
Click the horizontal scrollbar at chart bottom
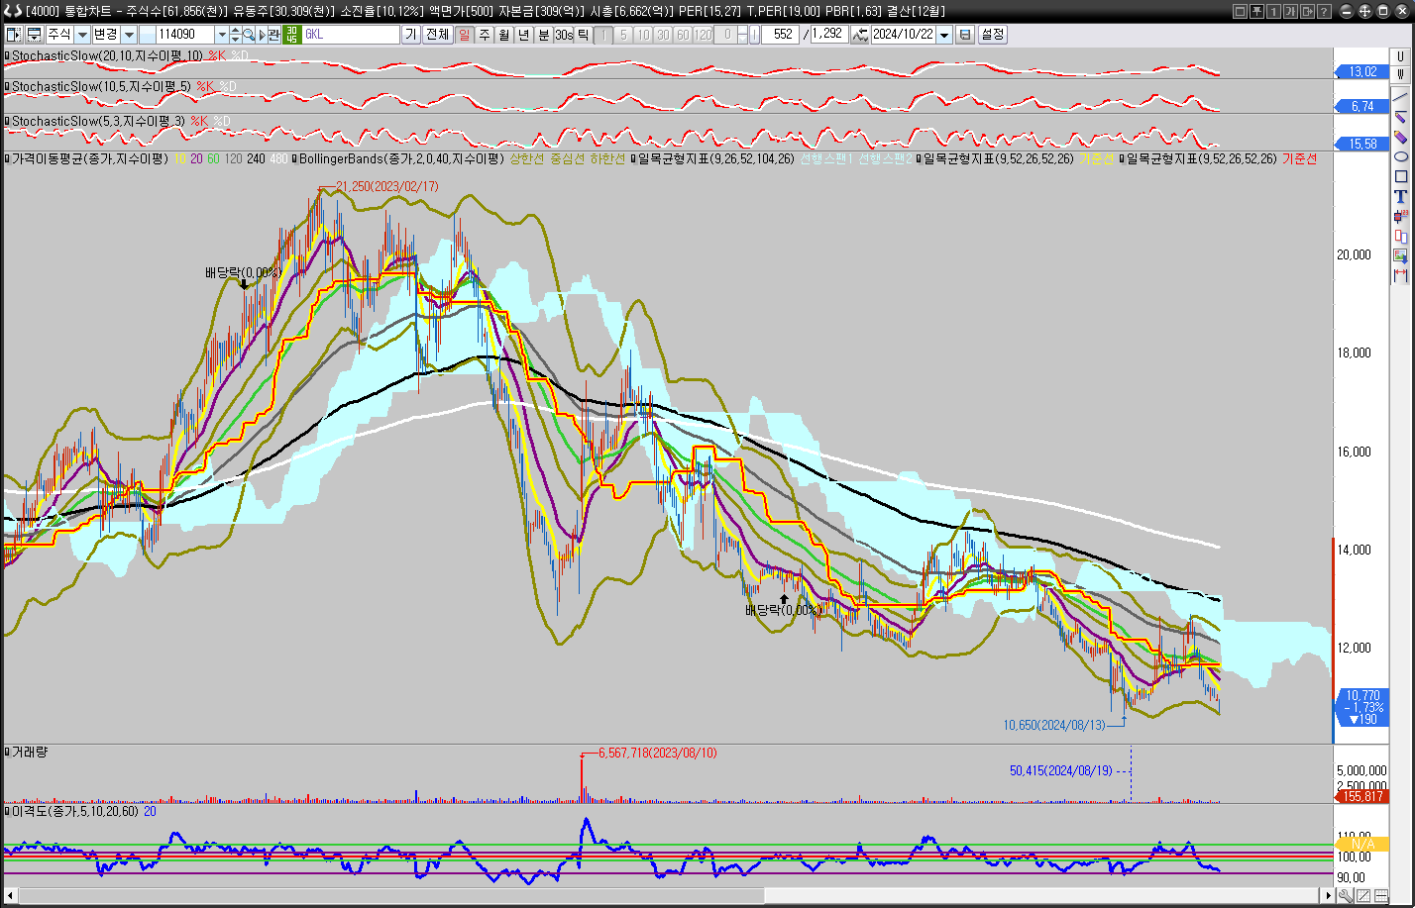click(x=669, y=895)
